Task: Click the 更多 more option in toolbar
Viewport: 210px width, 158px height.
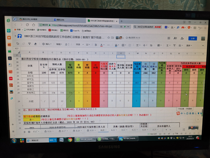Action: point(189,45)
